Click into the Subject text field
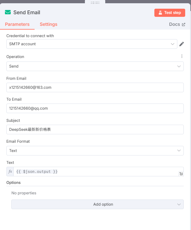Screen dimensions: 191x230 [95, 130]
